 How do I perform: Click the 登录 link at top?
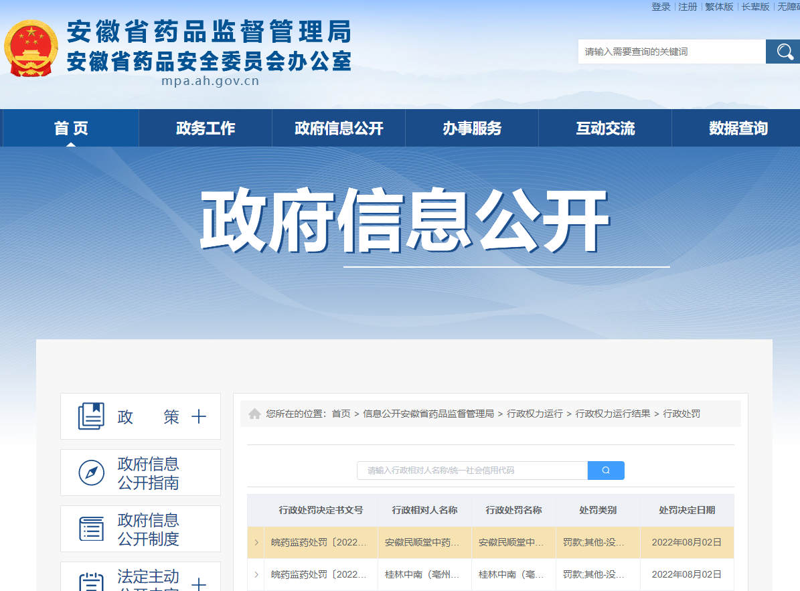point(661,7)
